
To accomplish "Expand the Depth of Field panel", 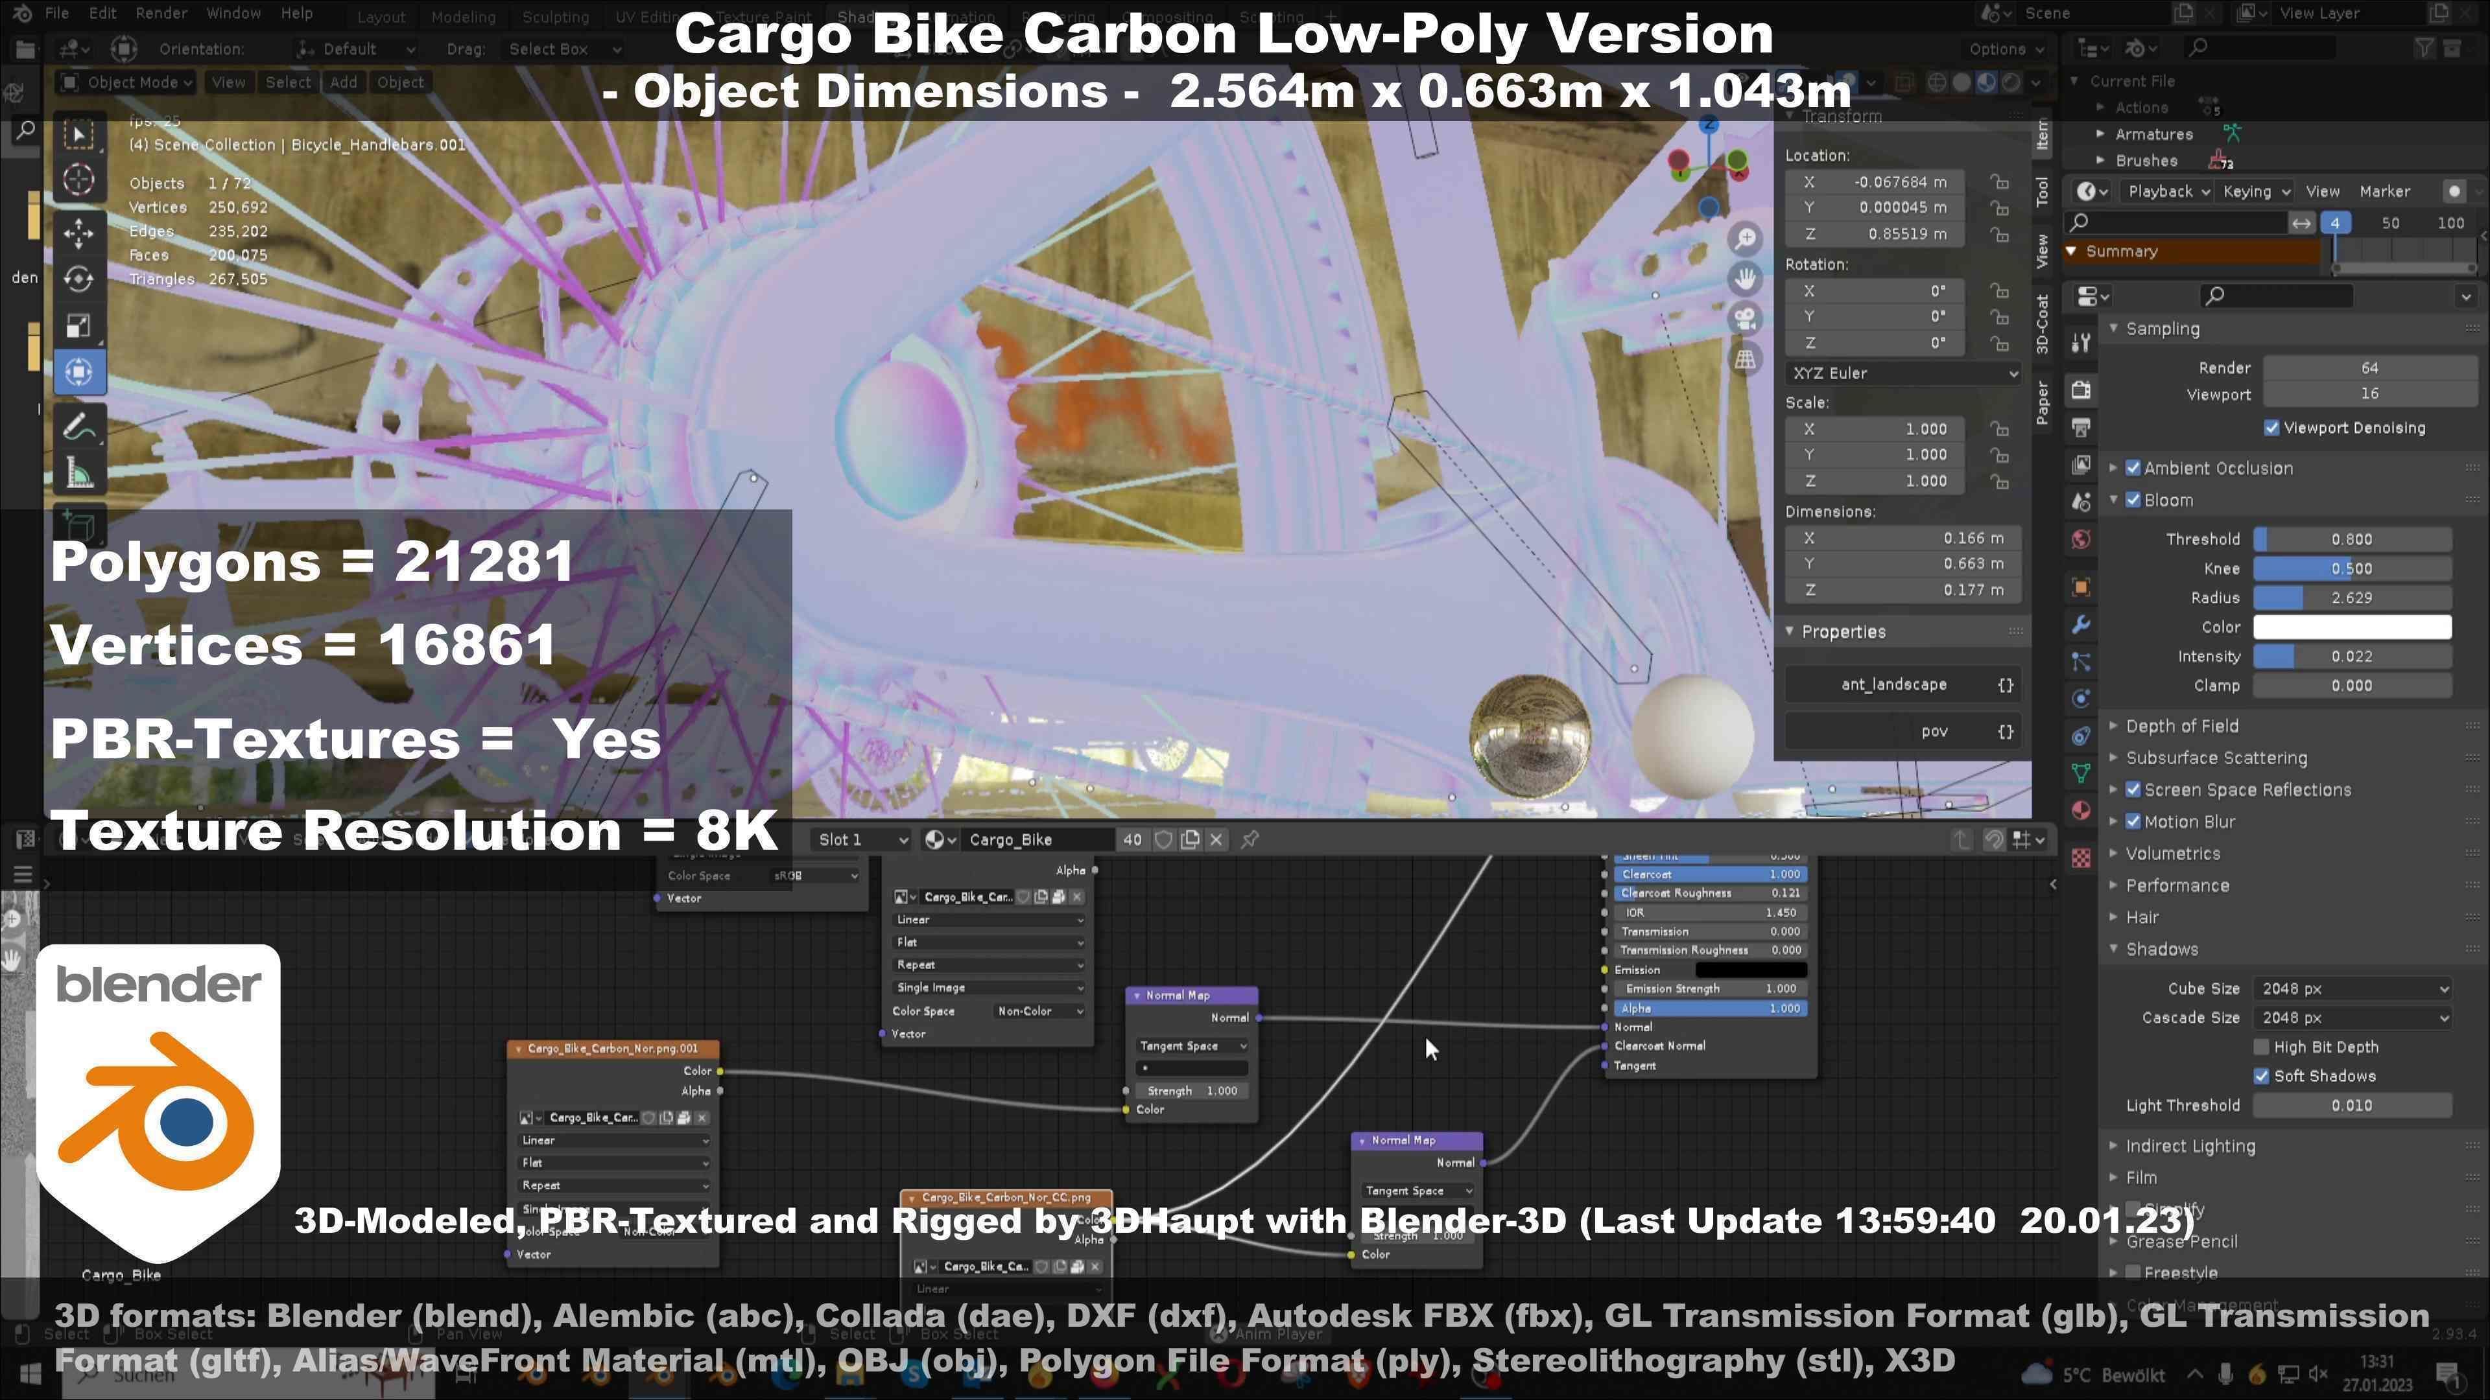I will click(2181, 727).
